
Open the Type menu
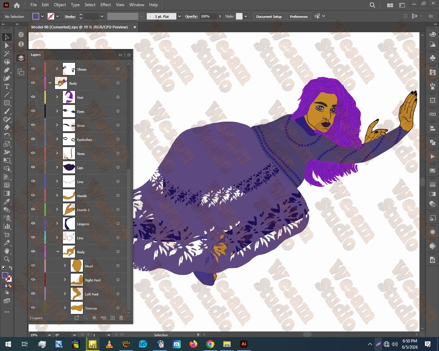click(75, 5)
